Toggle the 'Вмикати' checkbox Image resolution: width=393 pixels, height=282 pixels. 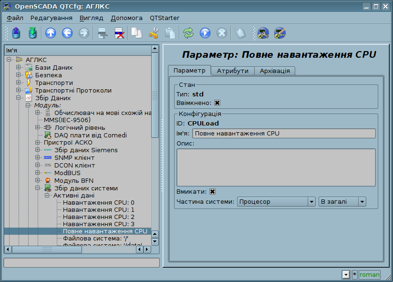coord(213,191)
